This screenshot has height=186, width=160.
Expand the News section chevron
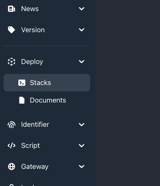coord(81,9)
